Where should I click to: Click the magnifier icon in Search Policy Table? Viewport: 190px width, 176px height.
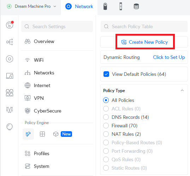[106, 26]
